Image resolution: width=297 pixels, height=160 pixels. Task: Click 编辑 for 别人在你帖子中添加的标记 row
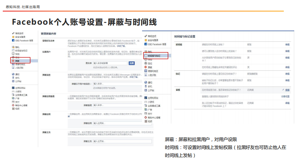[x=287, y=103]
